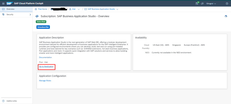231x104 pixels.
Task: Click 'US East (VA) - AWS' region text
Action: click(161, 45)
